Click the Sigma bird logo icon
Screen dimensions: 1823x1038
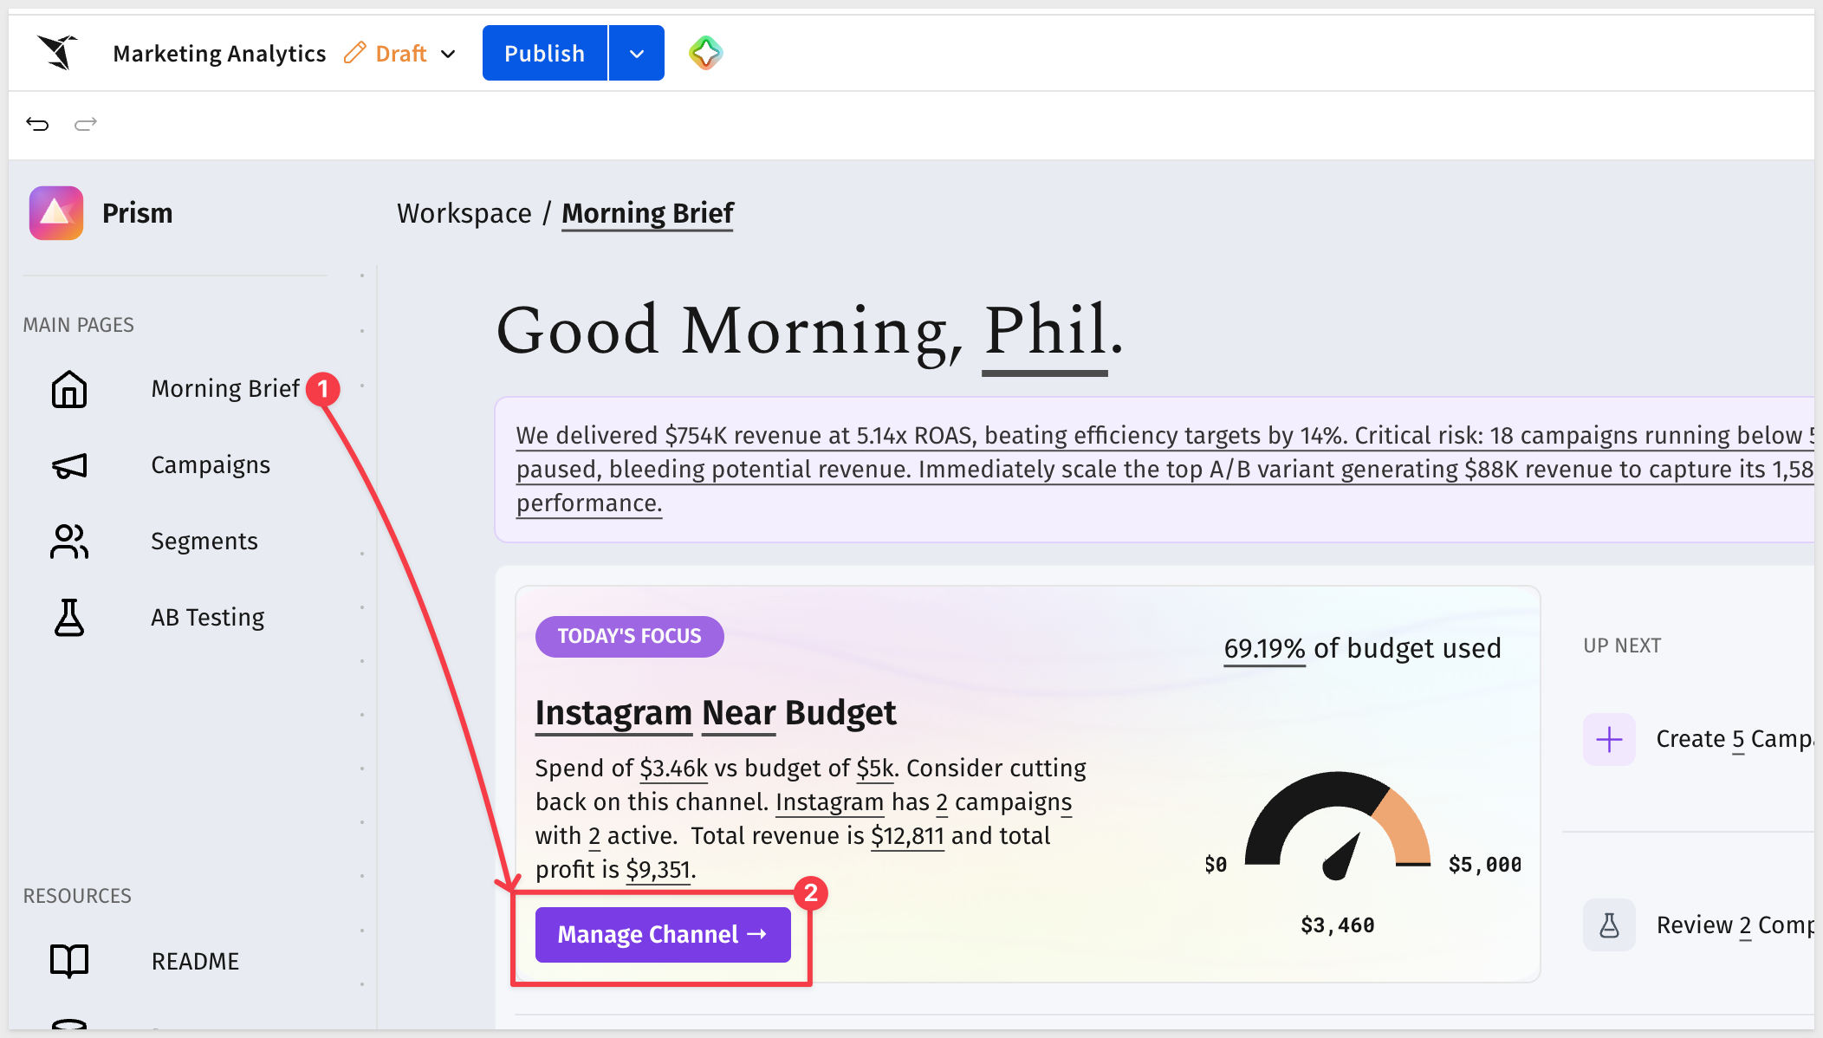click(57, 53)
